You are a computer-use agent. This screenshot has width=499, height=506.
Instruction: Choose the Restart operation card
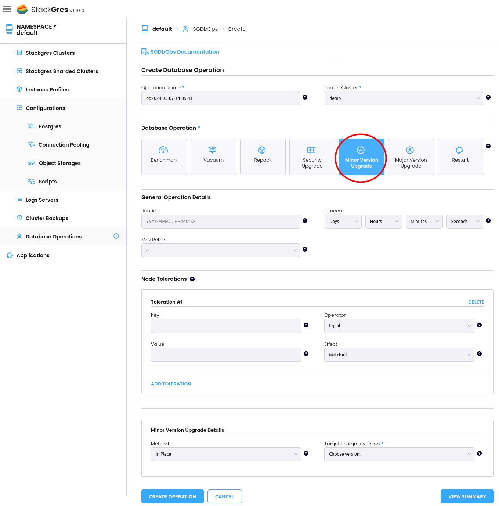pyautogui.click(x=460, y=157)
